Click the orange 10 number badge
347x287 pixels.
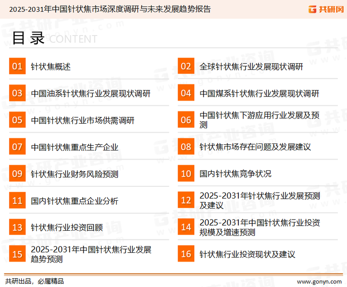(186, 174)
